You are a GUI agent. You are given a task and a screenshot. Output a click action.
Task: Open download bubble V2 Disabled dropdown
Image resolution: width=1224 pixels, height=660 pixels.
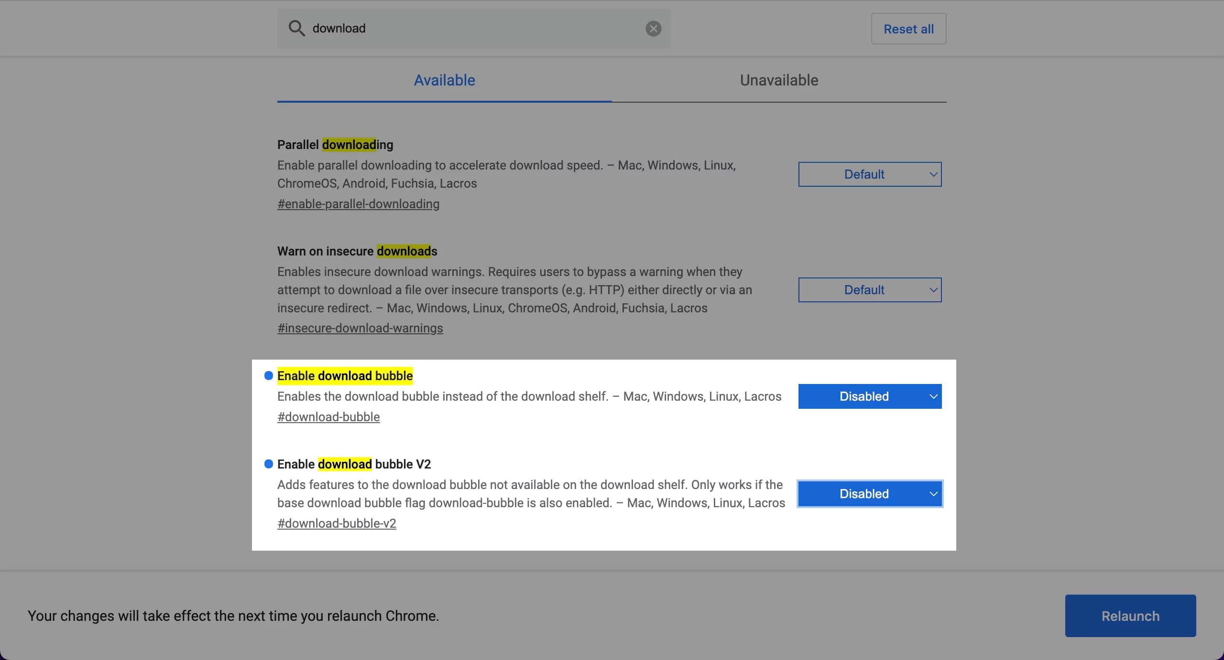click(870, 494)
